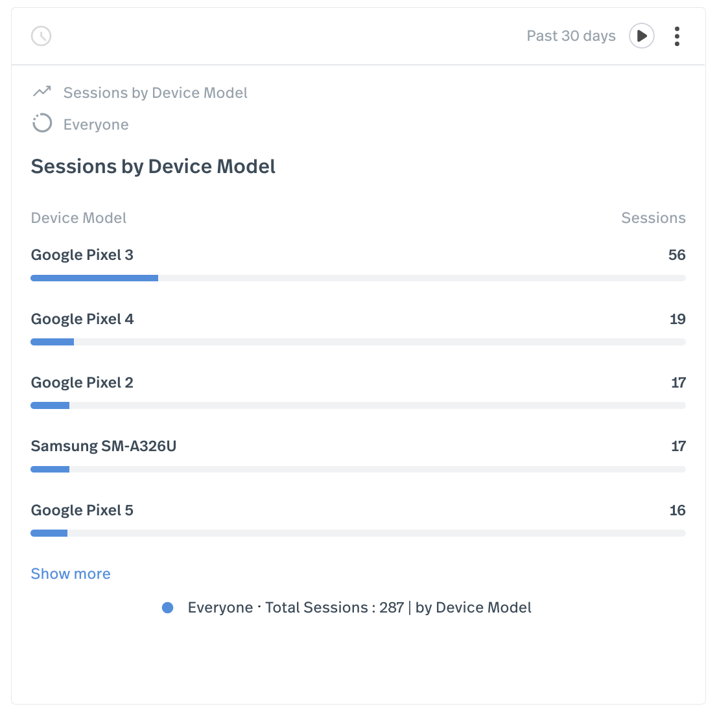Sort by the Sessions column header
The width and height of the screenshot is (717, 713).
[x=653, y=218]
